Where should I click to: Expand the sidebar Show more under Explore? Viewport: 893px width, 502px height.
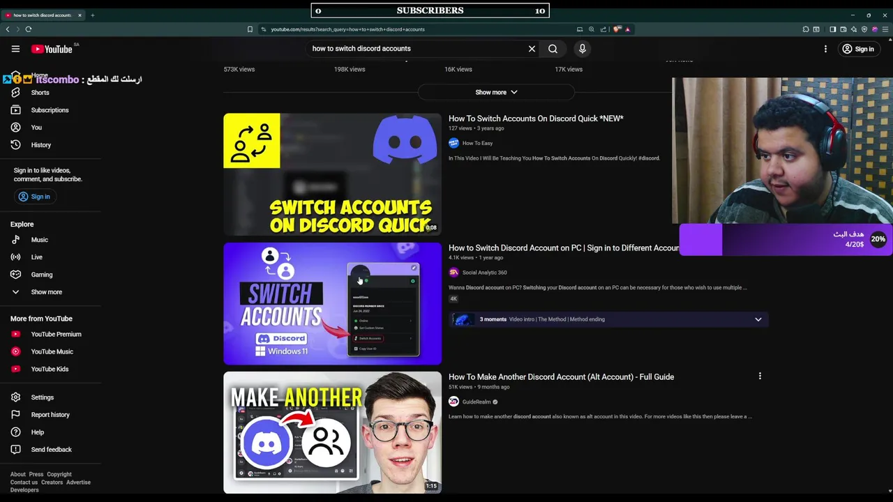coord(46,292)
